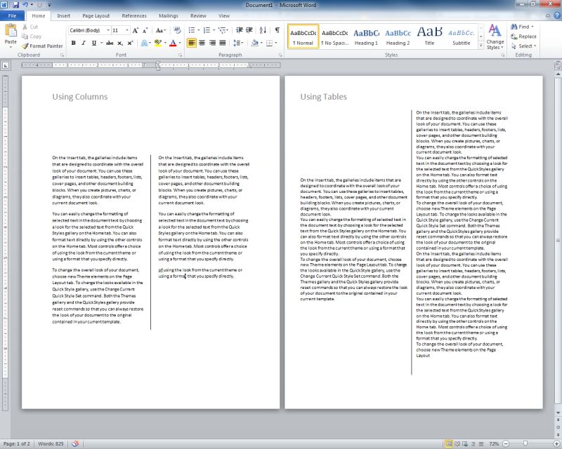Image resolution: width=562 pixels, height=449 pixels.
Task: Switch to Web Layout view in status bar
Action: pos(465,443)
